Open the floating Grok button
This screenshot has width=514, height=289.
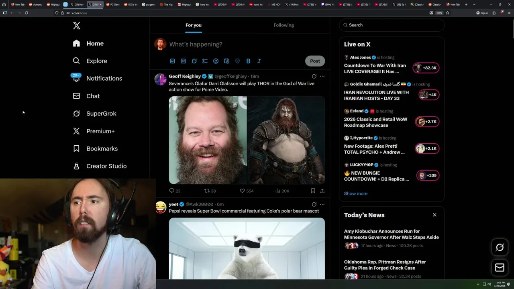[500, 248]
